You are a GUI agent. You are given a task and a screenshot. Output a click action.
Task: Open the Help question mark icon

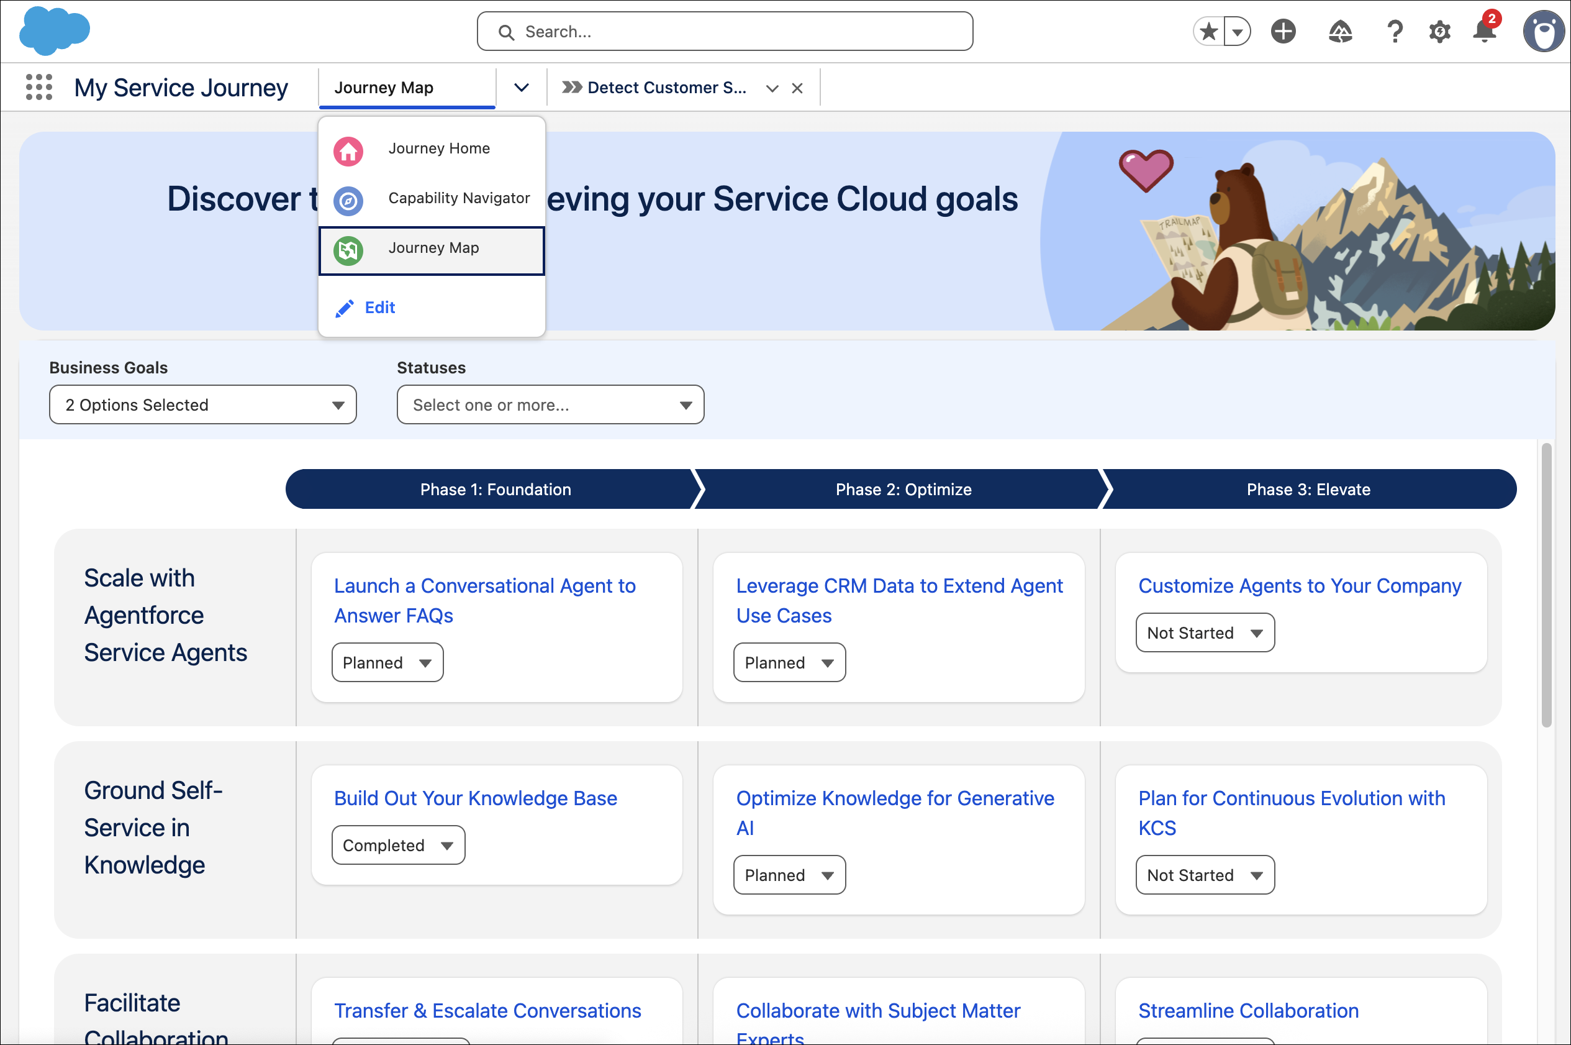point(1395,31)
